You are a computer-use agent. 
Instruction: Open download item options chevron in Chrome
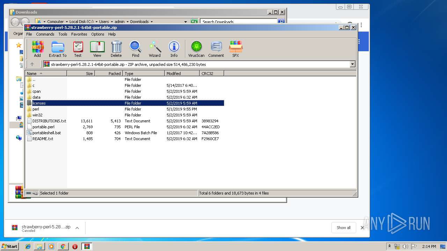pyautogui.click(x=77, y=228)
